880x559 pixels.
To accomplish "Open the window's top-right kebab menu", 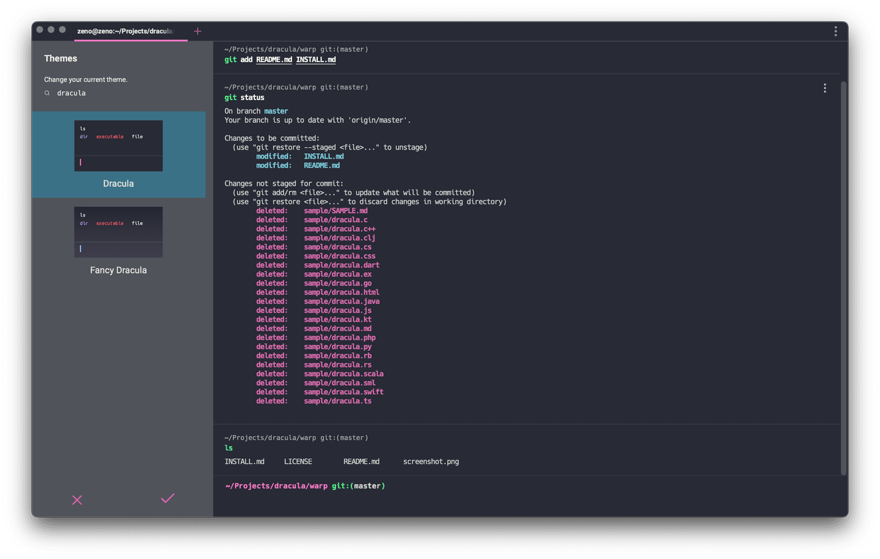I will pyautogui.click(x=835, y=31).
